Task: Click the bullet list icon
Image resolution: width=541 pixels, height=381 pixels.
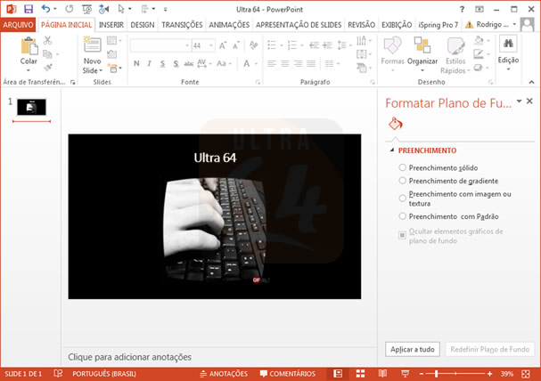Action: pos(272,45)
